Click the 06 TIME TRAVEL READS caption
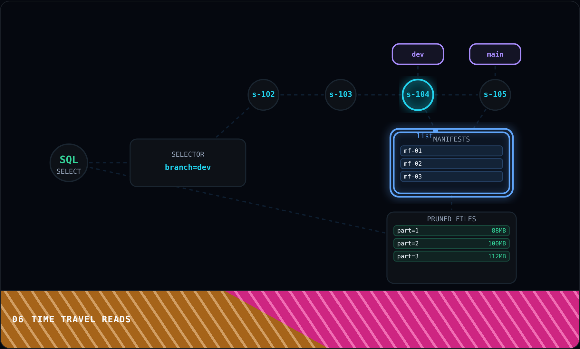 [x=72, y=319]
